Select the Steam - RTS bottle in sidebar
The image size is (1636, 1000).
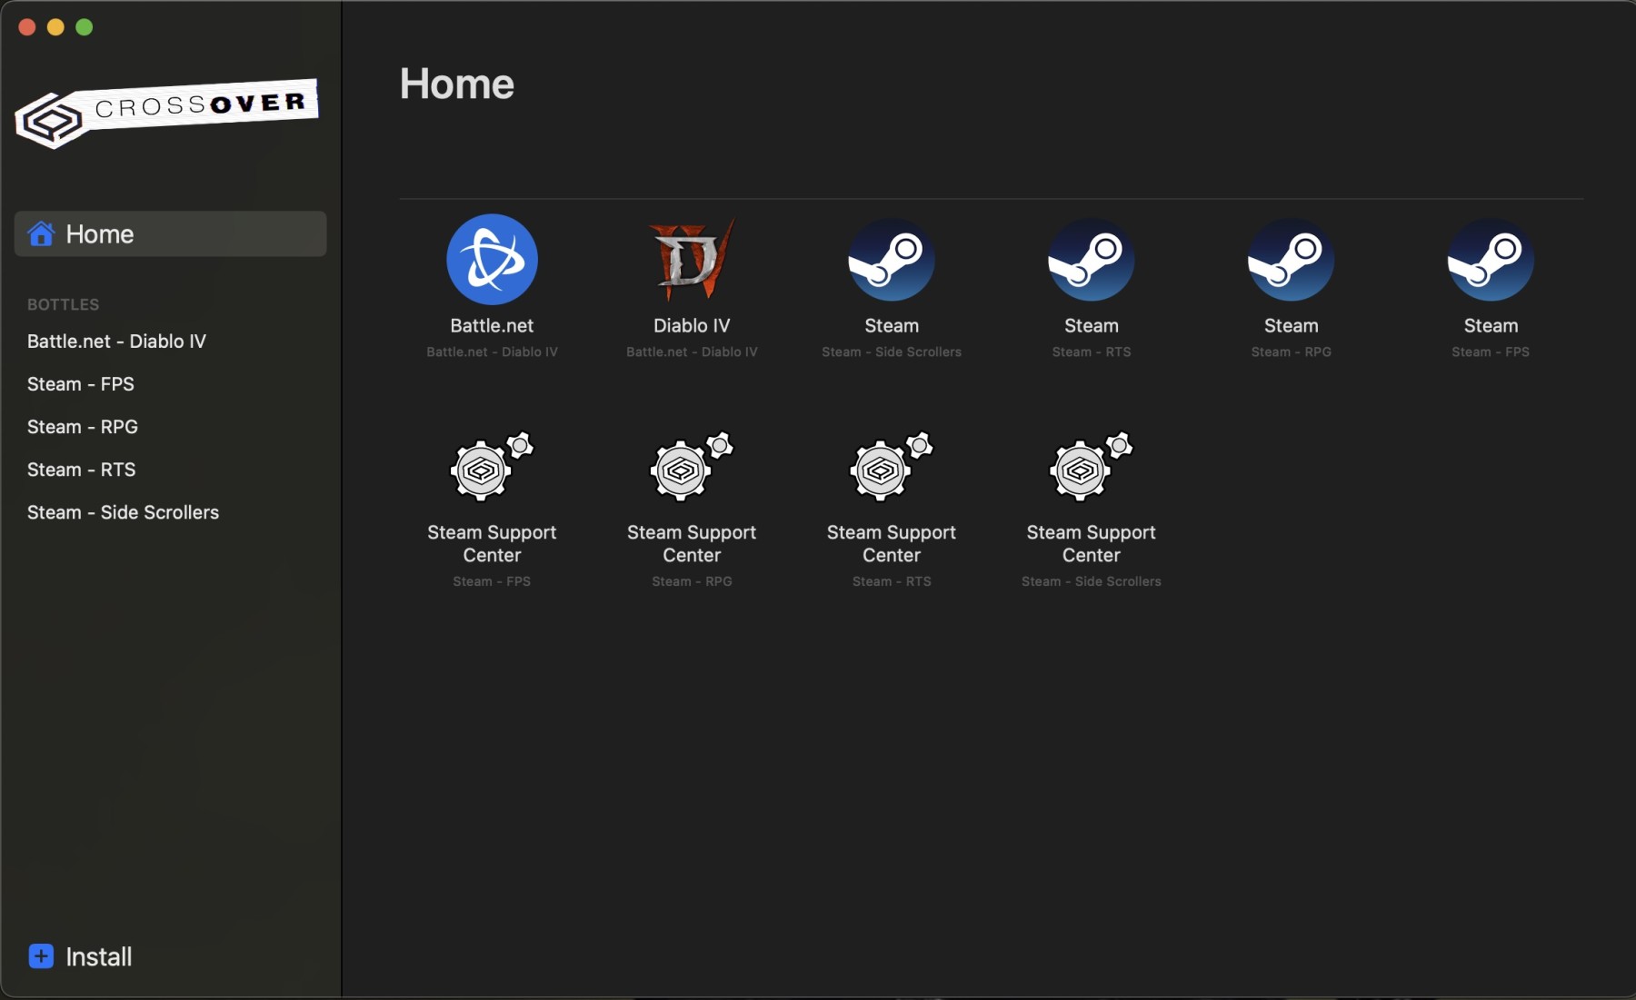pos(81,470)
